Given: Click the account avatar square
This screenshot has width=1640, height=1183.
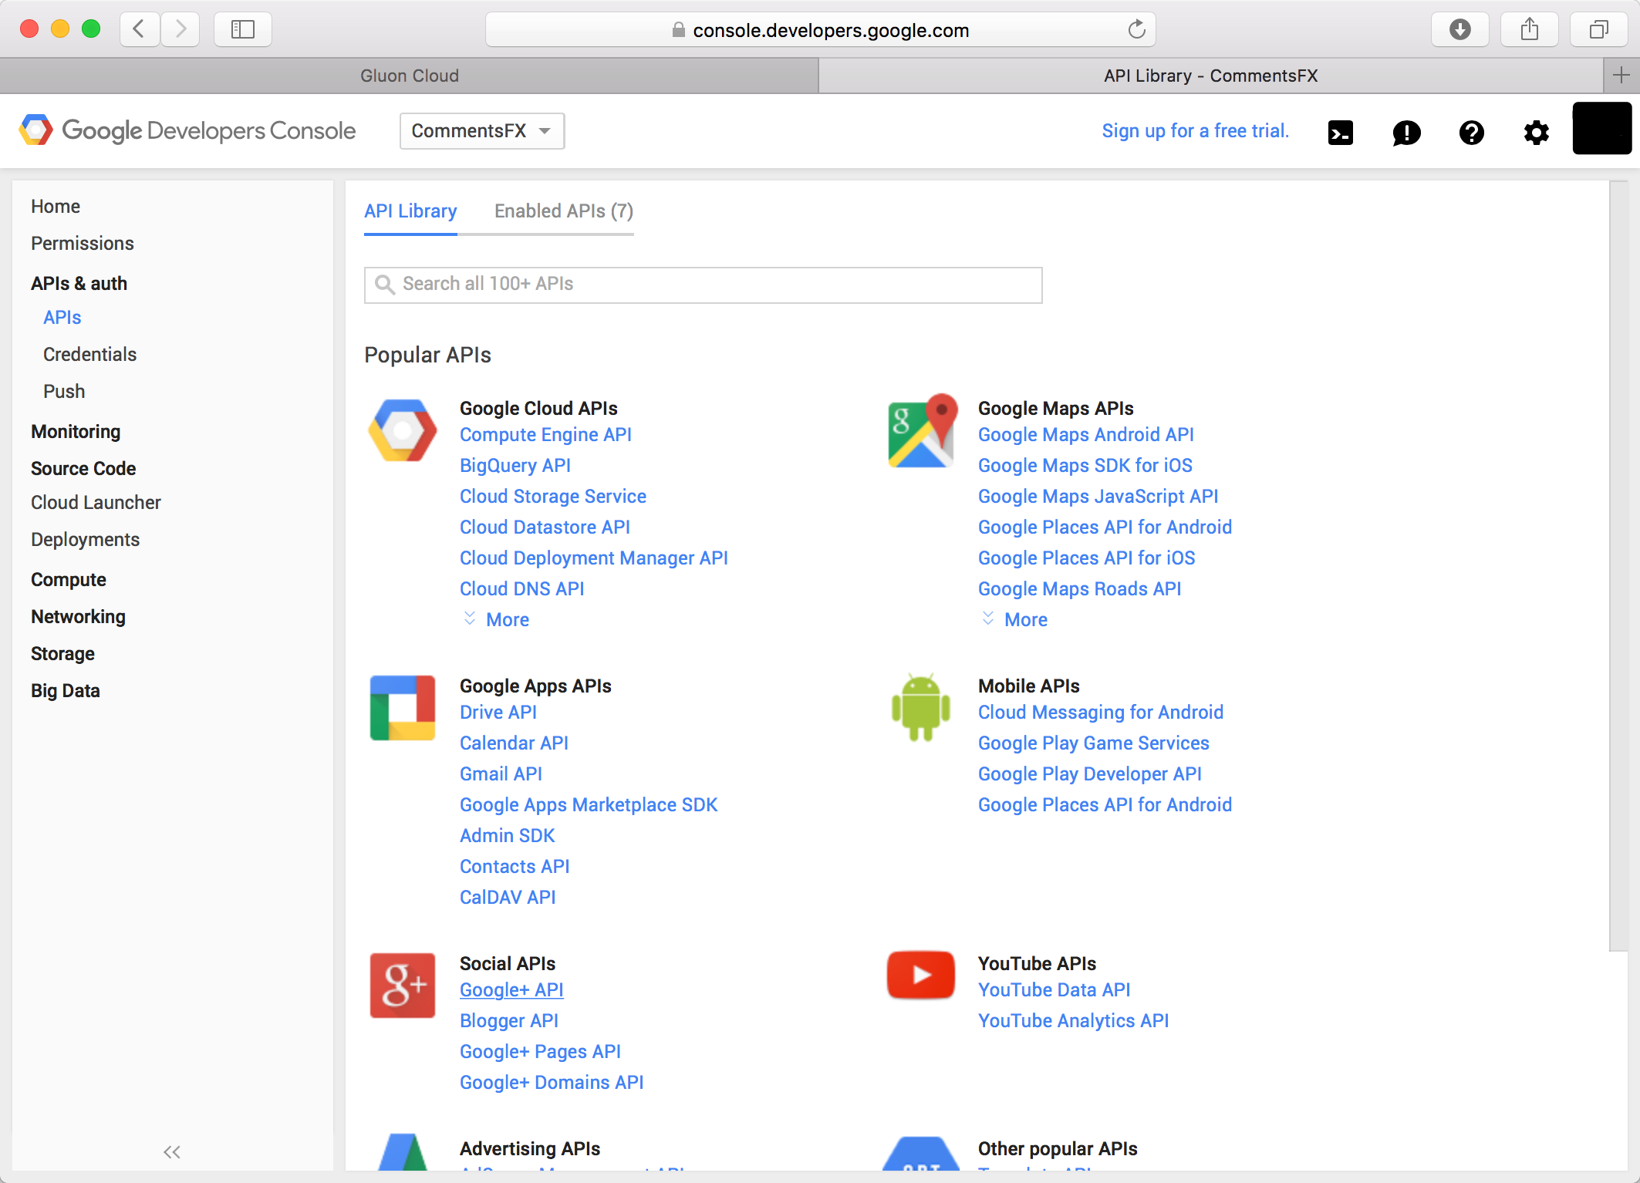Looking at the screenshot, I should click(1601, 128).
